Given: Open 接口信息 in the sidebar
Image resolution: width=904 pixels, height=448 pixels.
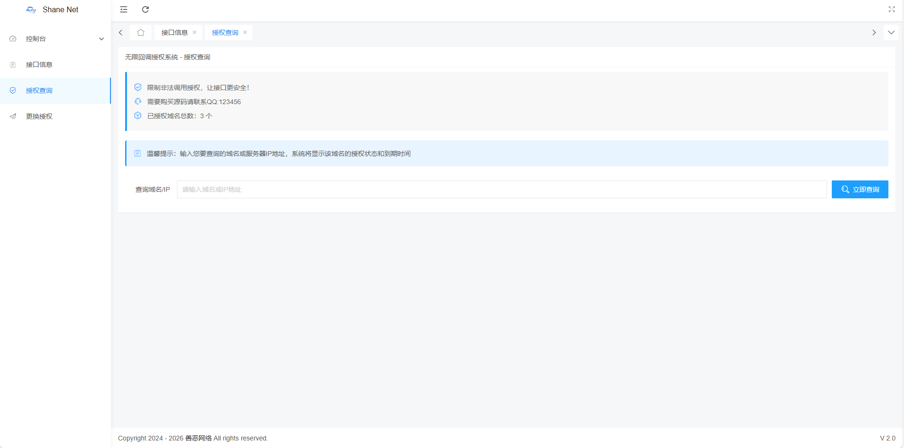Looking at the screenshot, I should pos(39,65).
